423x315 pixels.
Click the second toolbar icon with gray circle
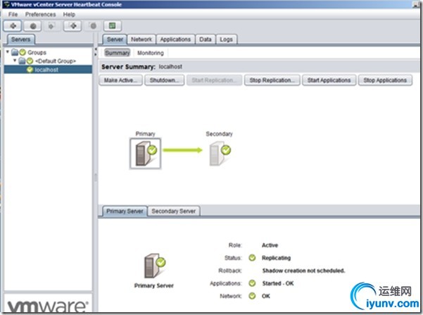pos(32,26)
